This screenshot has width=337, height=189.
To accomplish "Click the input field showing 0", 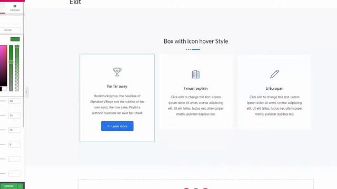I will pos(14,144).
